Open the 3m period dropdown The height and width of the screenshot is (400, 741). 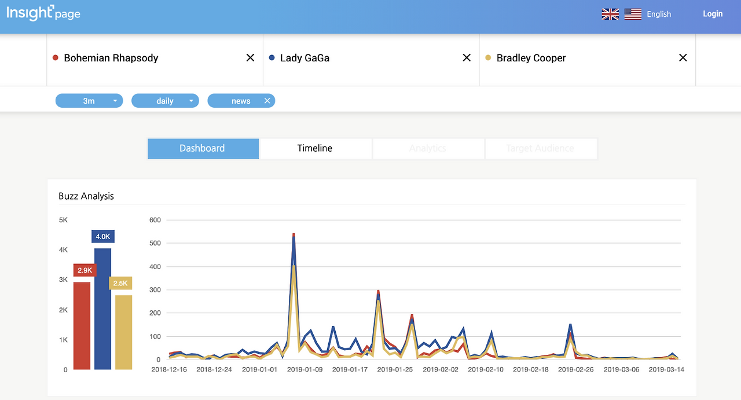[89, 101]
